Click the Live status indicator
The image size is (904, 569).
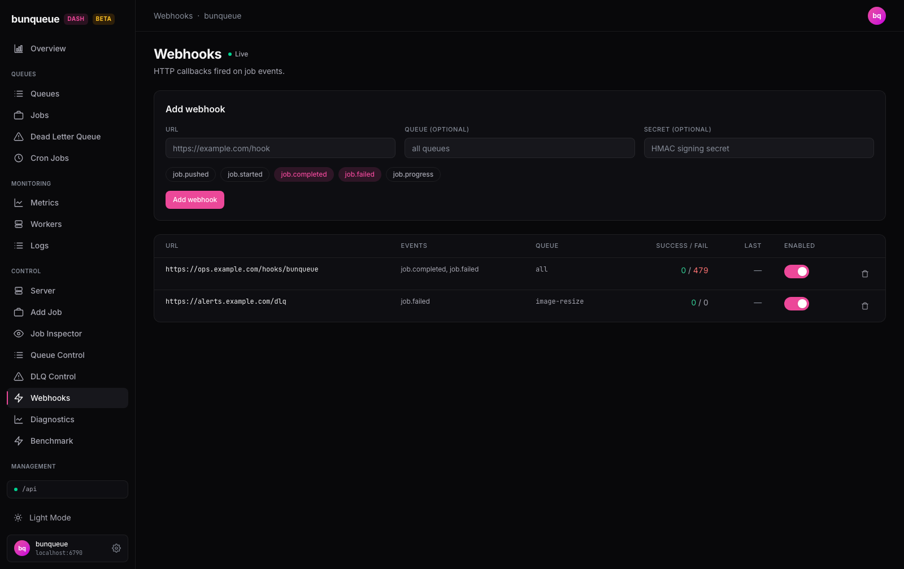point(238,54)
